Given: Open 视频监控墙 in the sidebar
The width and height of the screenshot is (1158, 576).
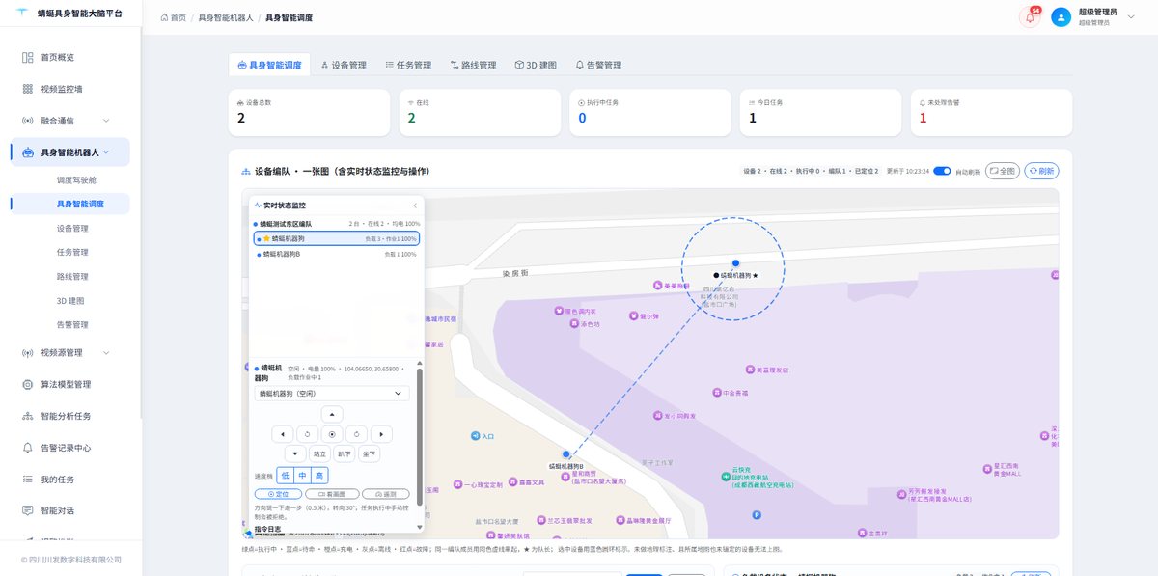Looking at the screenshot, I should tap(70, 89).
